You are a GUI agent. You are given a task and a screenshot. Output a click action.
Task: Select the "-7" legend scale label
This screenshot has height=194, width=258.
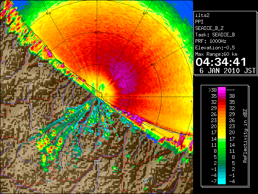coord(214,181)
